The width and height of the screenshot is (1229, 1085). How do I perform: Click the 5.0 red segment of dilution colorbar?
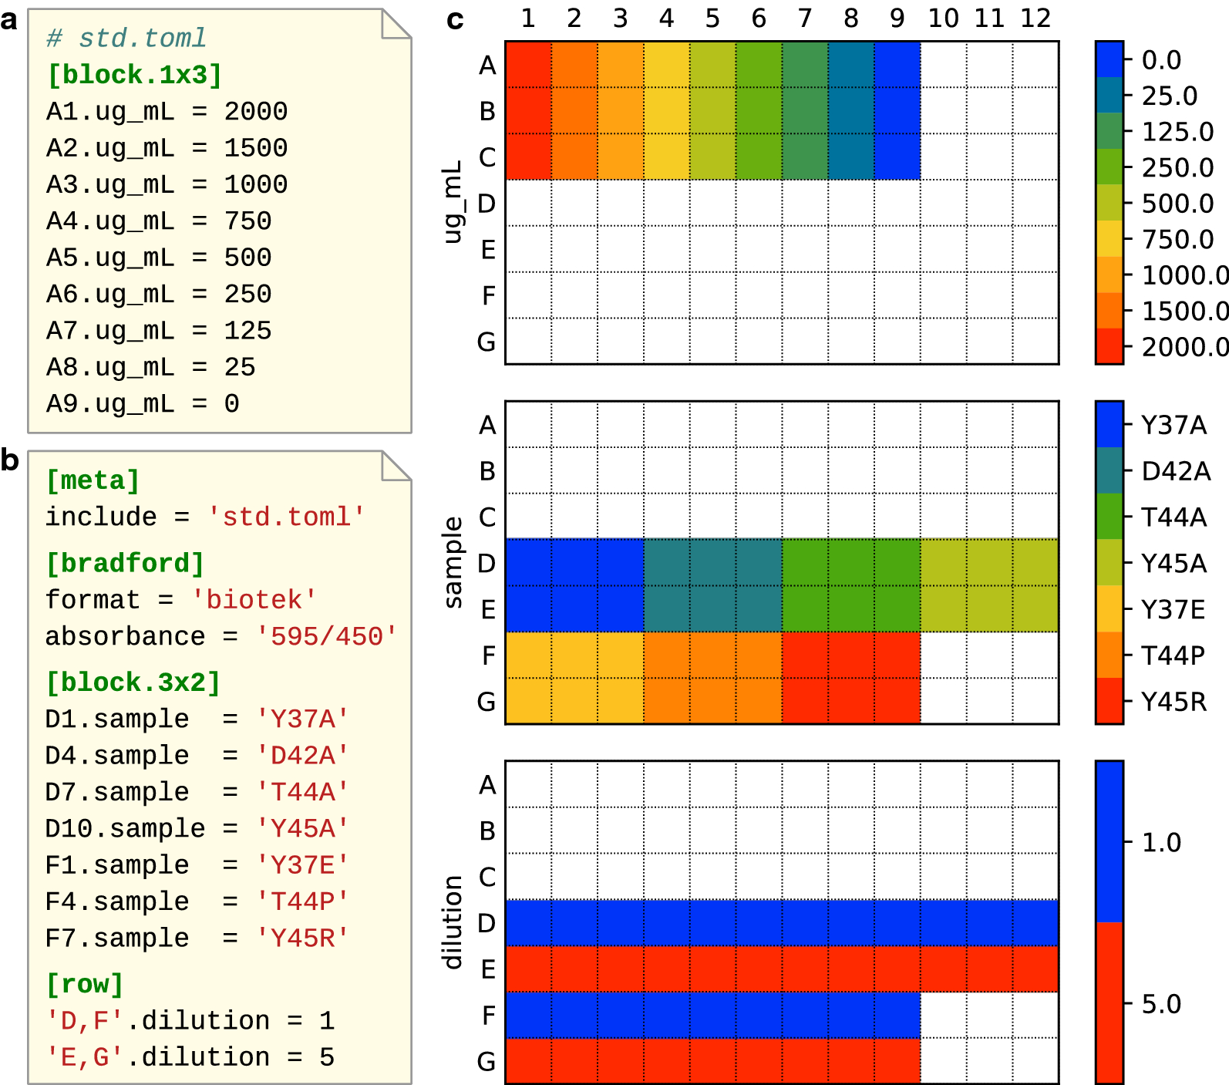(1109, 1002)
